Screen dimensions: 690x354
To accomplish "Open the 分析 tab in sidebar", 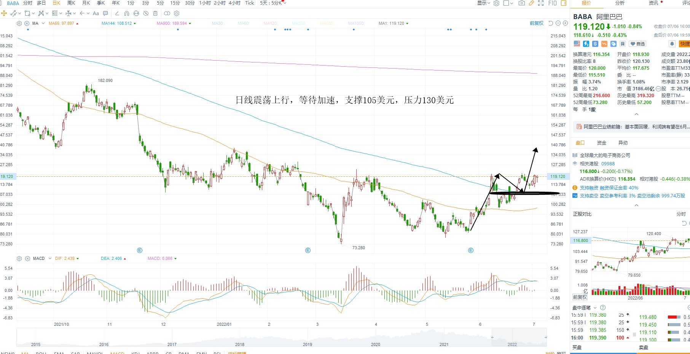I will (x=620, y=3).
